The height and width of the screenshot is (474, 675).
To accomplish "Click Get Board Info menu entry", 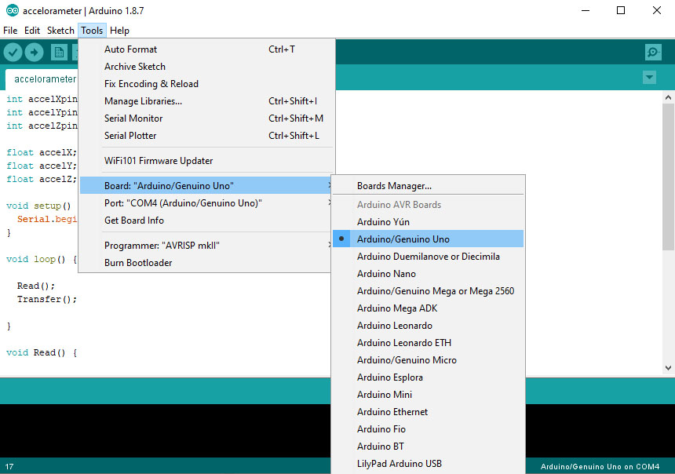I will (134, 220).
